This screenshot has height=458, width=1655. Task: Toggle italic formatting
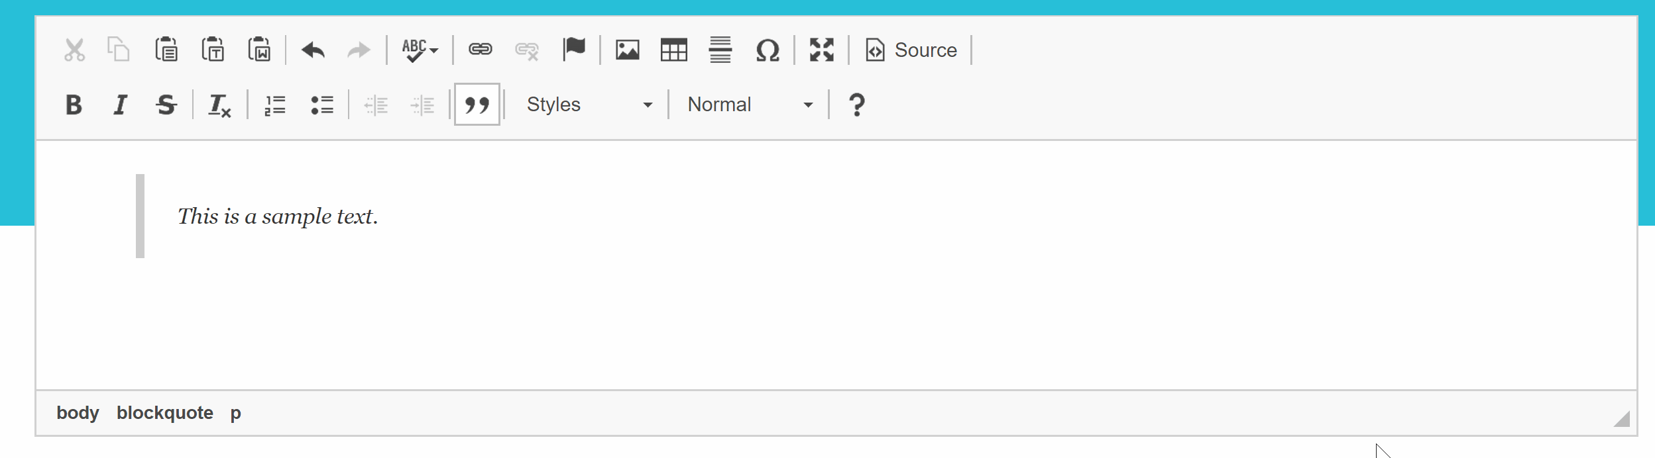click(120, 104)
